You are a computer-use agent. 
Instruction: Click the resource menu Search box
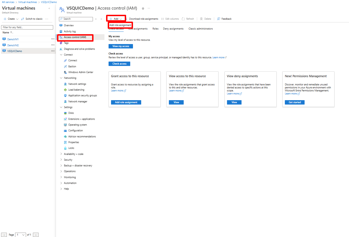coord(76,19)
